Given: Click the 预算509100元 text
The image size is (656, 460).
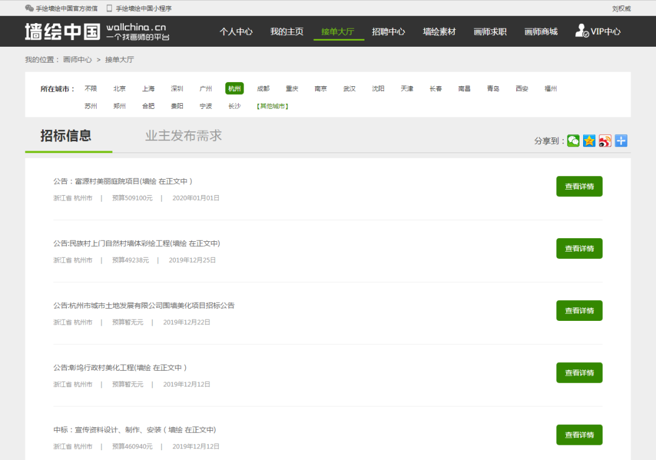Looking at the screenshot, I should (132, 198).
